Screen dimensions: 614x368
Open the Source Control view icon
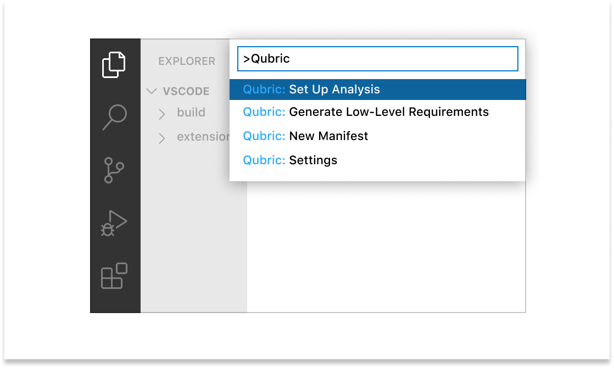coord(114,170)
